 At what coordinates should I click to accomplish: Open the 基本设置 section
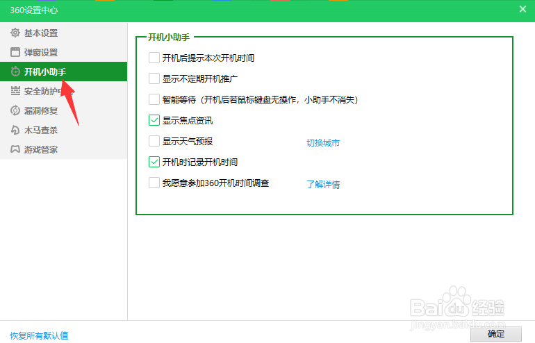(63, 33)
